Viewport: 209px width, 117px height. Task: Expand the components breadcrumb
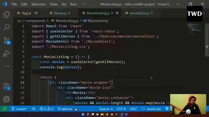[36, 21]
